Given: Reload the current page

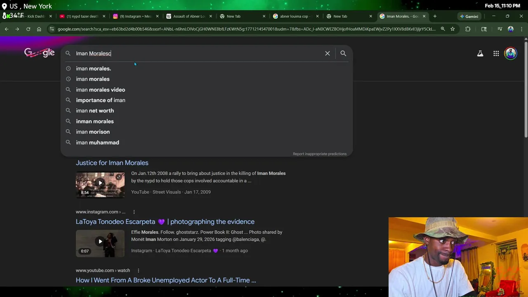Looking at the screenshot, I should (x=28, y=29).
